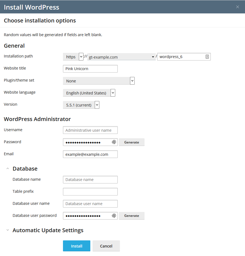Collapse the Database section chevron
This screenshot has width=245, height=256.
8,168
